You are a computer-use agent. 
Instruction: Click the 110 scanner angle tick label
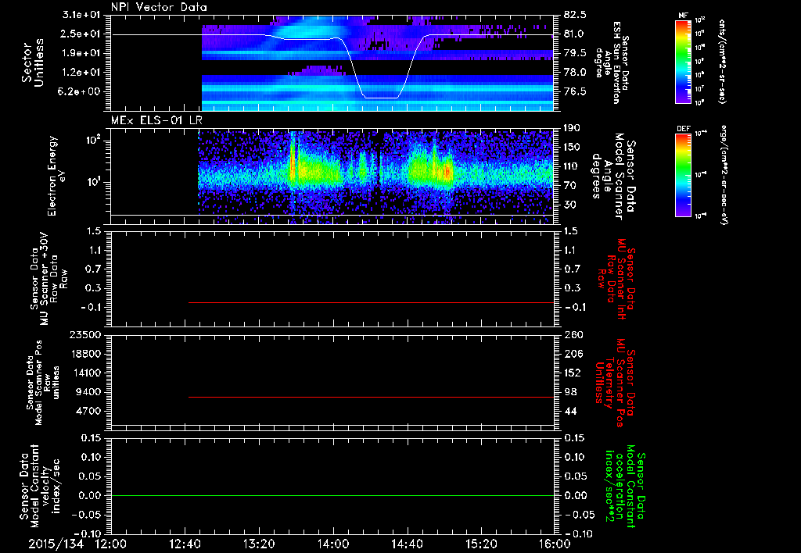(572, 166)
